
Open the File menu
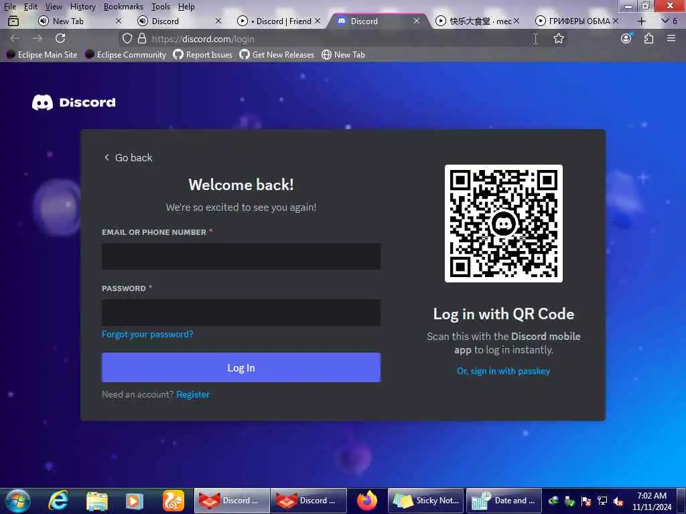pyautogui.click(x=10, y=7)
